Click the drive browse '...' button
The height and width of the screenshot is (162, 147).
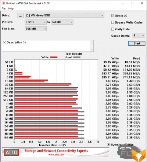tap(21, 15)
